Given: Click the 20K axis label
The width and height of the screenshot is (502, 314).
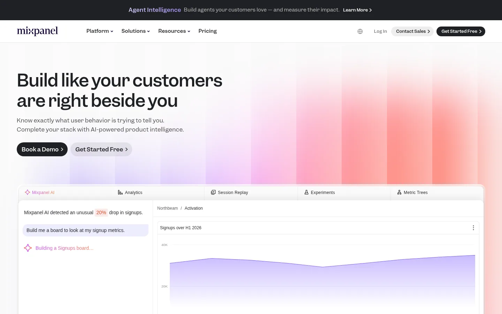Looking at the screenshot, I should [x=165, y=286].
